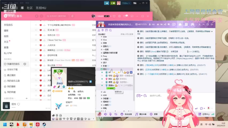This screenshot has width=228, height=128.
Task: Select 直播 in NetEase sidebar
Action: tap(6, 48)
